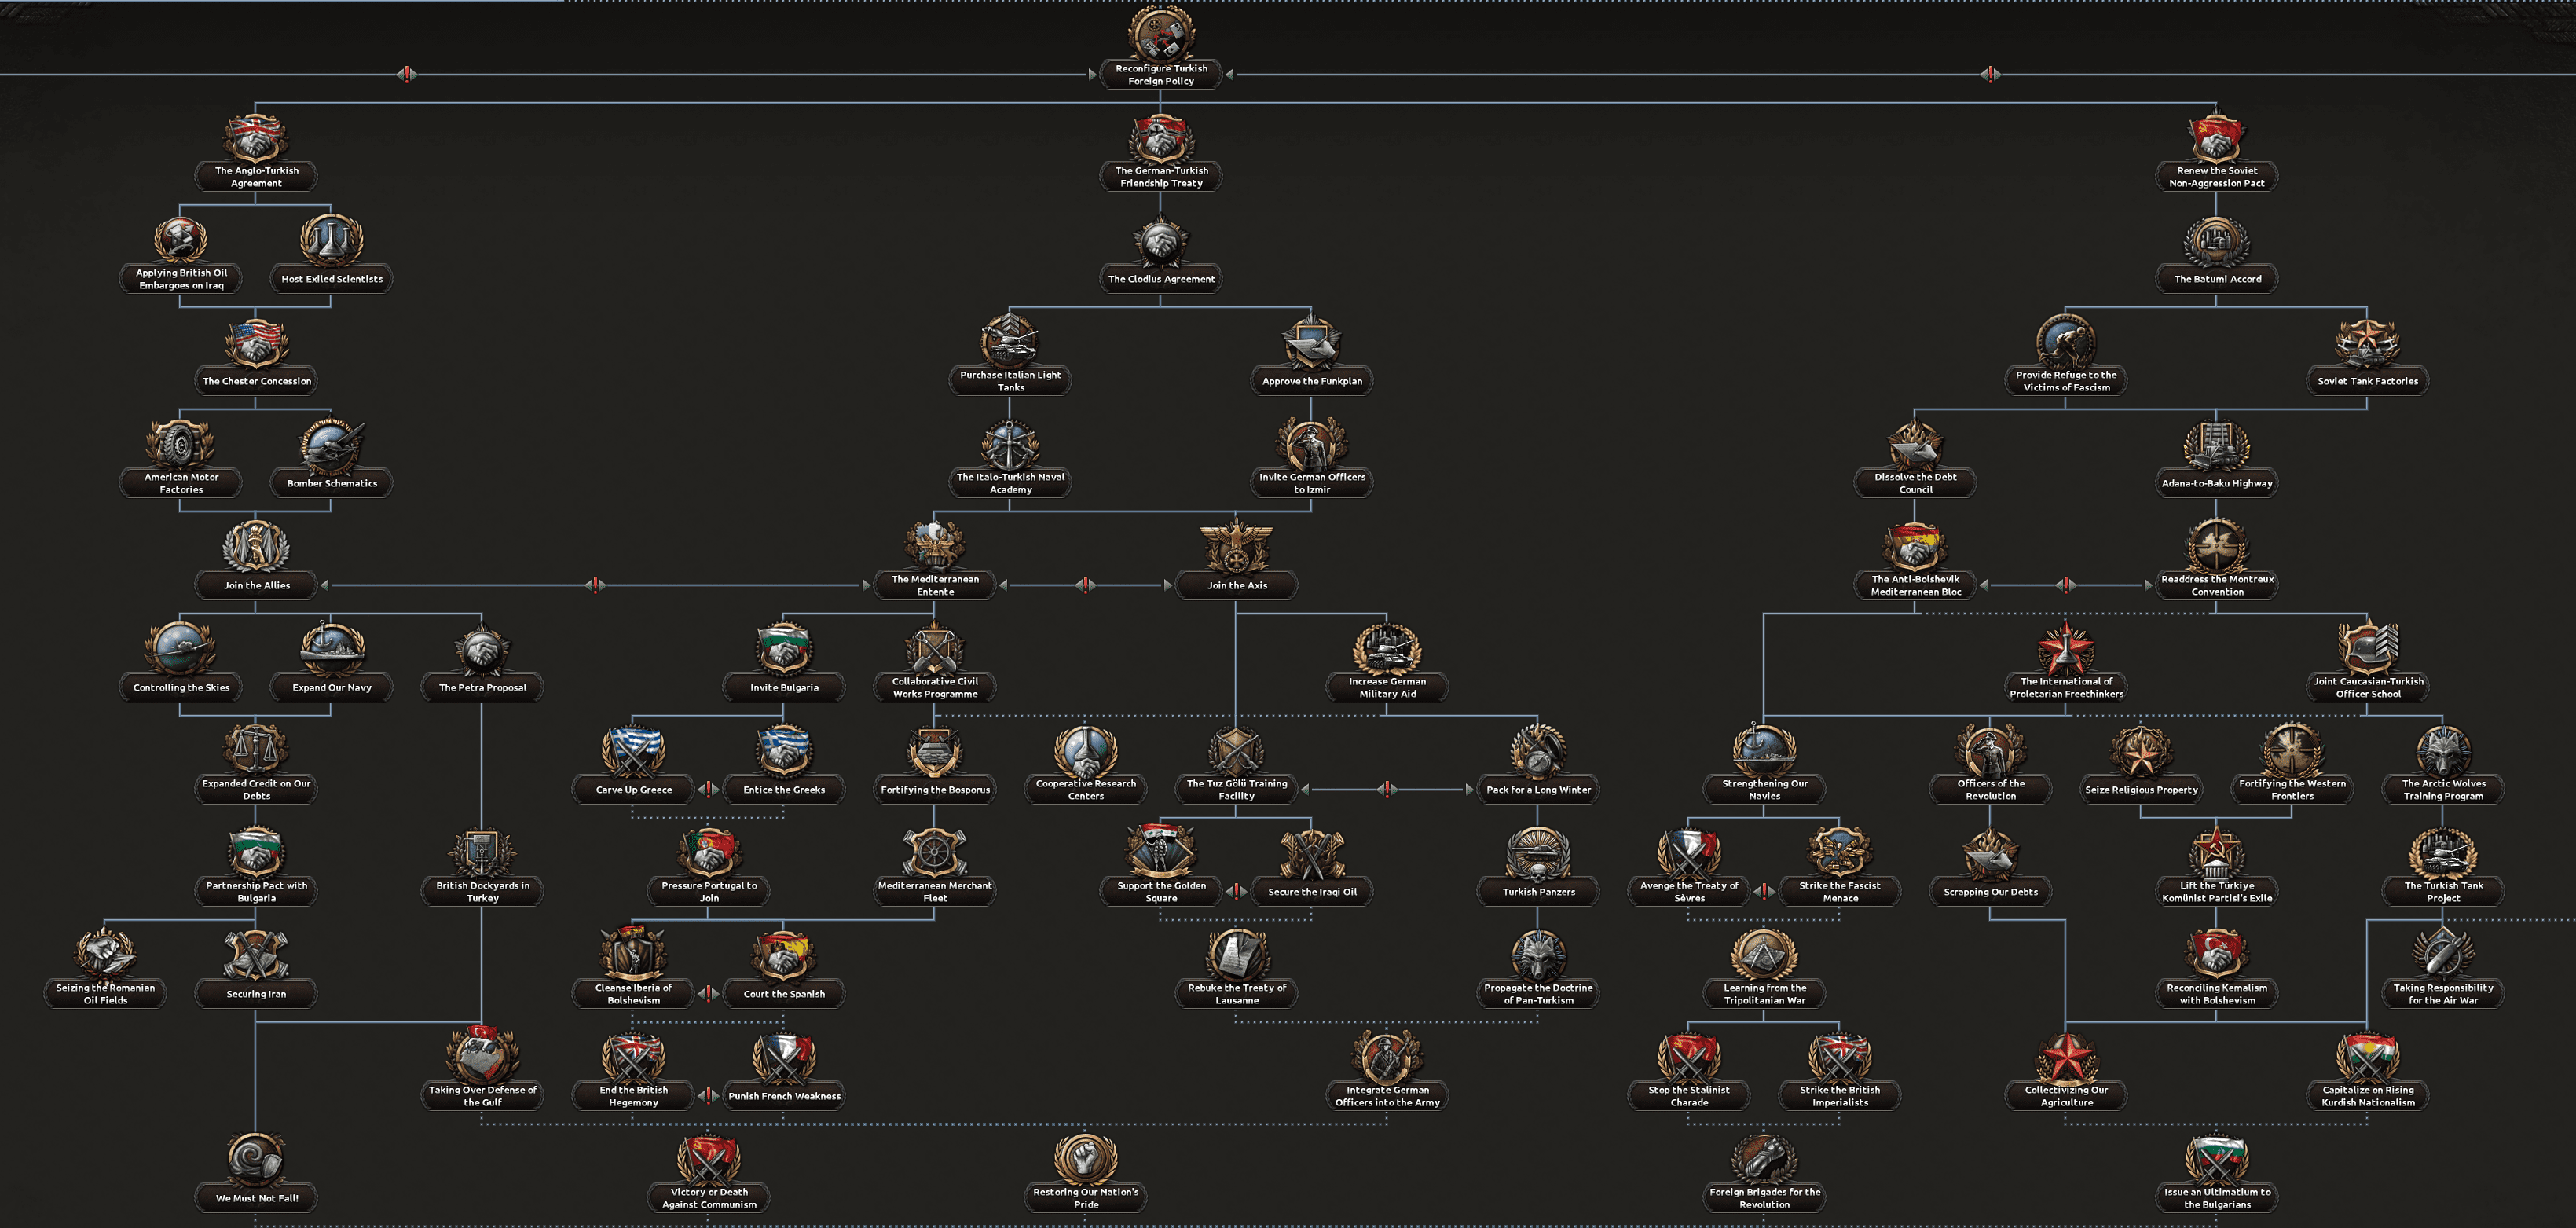Click "Seize Religious Property" text

pos(2141,789)
